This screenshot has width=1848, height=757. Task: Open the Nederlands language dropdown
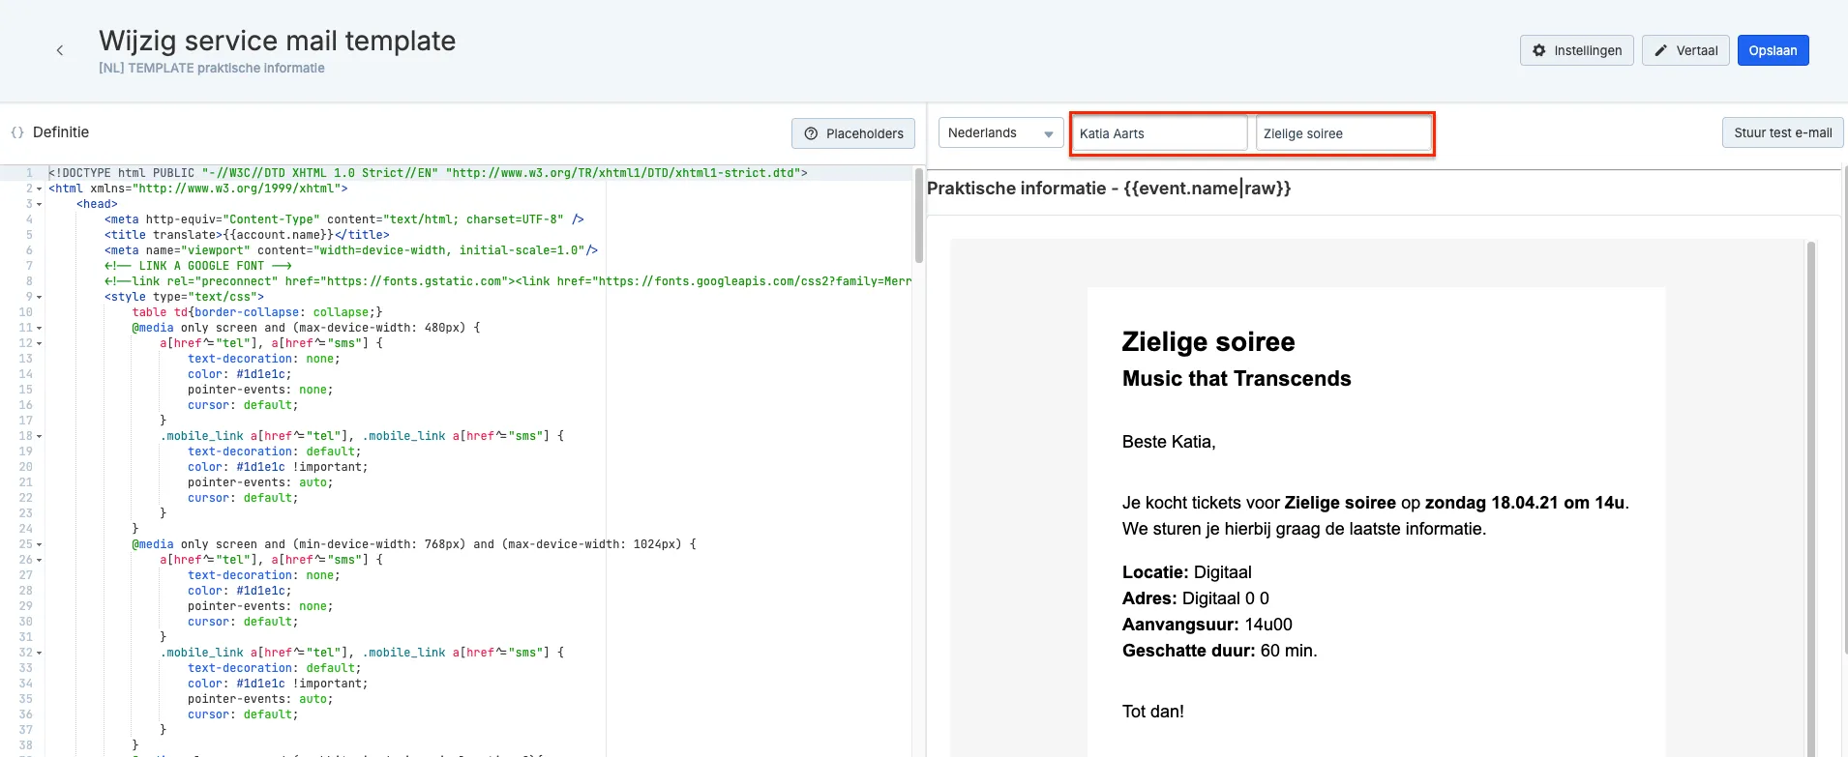(x=1000, y=132)
